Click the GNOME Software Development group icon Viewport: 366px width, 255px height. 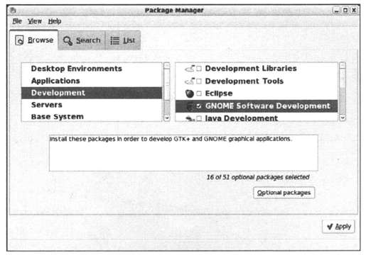click(190, 106)
